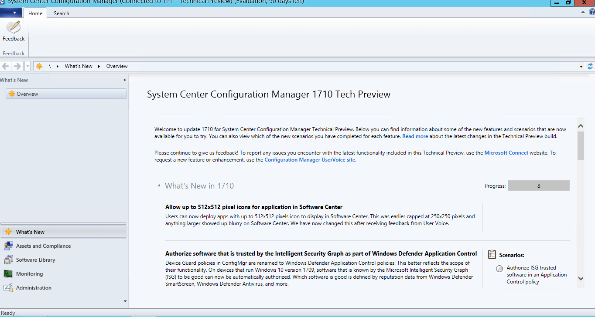This screenshot has height=317, width=595.
Task: Select the Overview node in tree
Action: coord(66,94)
